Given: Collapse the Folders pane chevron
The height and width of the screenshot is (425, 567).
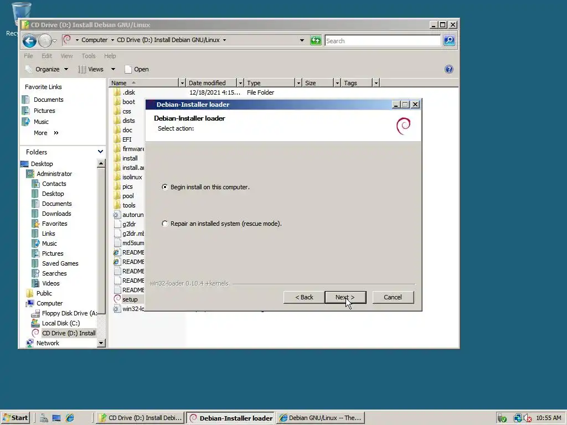Looking at the screenshot, I should [101, 152].
